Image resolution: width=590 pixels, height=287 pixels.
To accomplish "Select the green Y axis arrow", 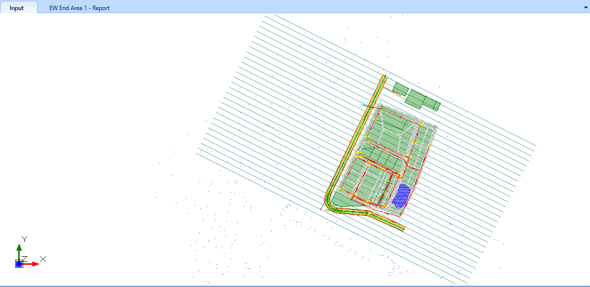I will click(x=19, y=251).
